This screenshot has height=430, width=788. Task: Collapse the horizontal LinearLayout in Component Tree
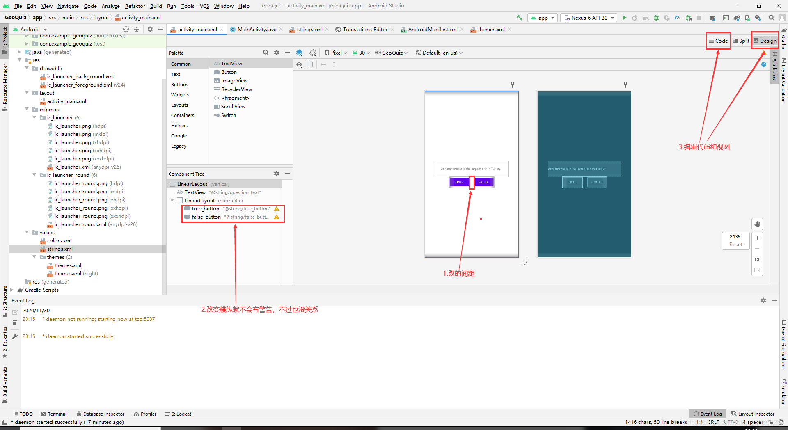coord(172,201)
